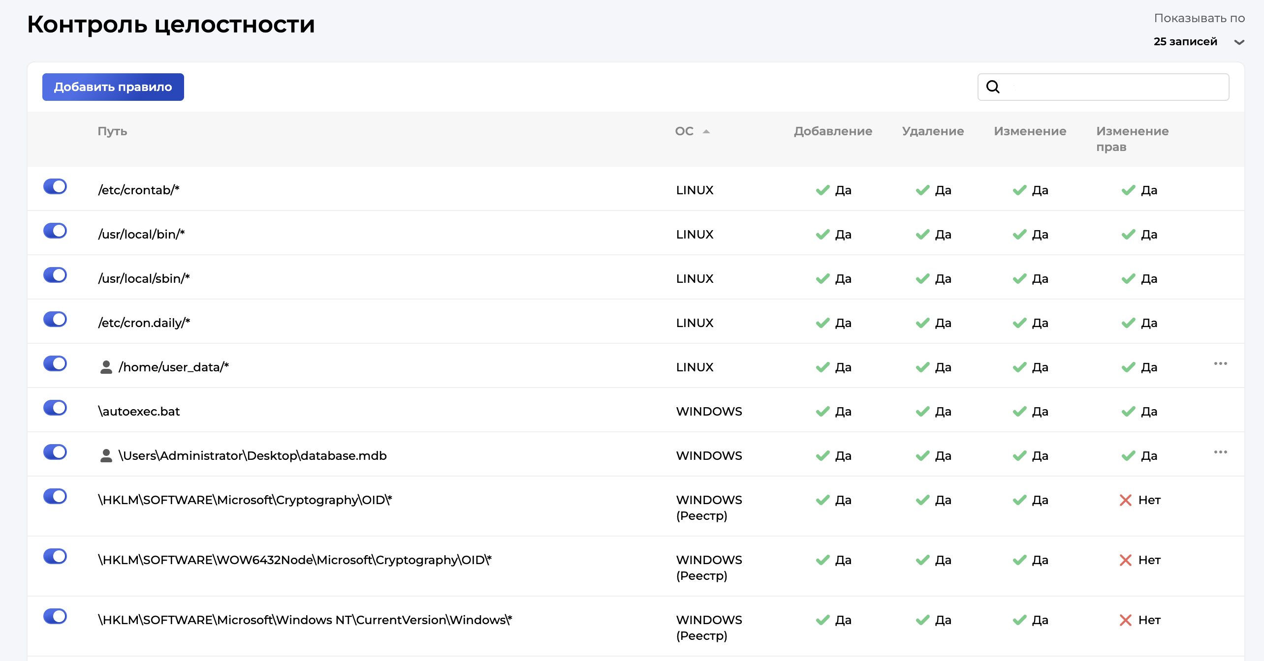Click red cross for Cryptography\OID rights change

[1125, 500]
